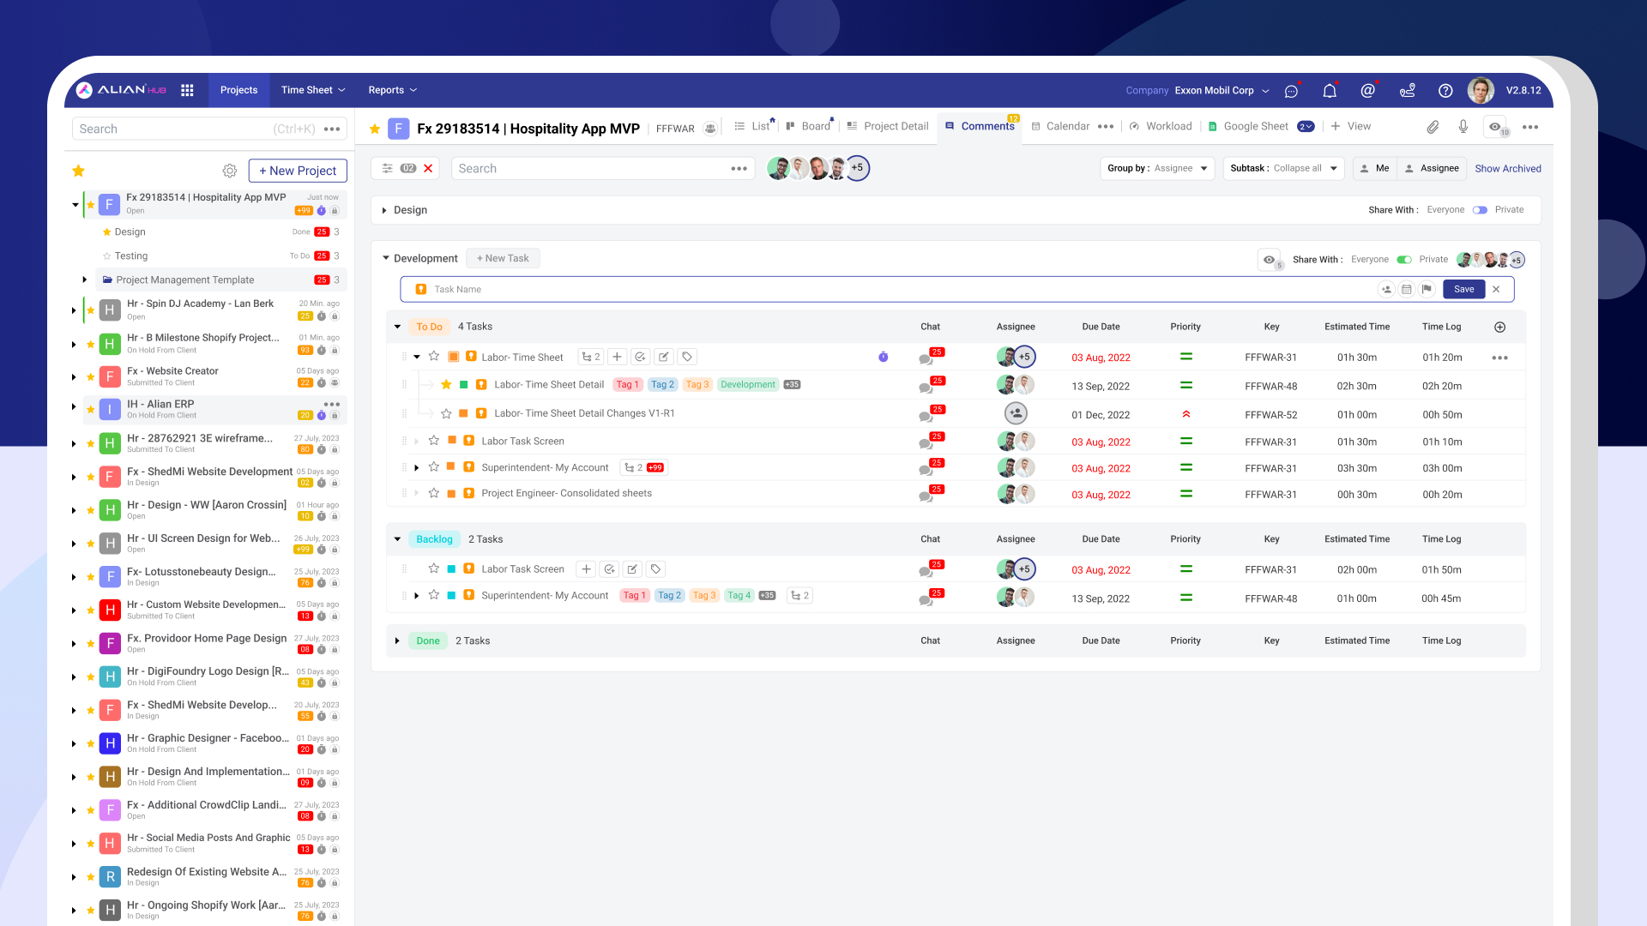Open chat icon for Labor Task Screen
Screen dimensions: 1647x926
(x=926, y=442)
